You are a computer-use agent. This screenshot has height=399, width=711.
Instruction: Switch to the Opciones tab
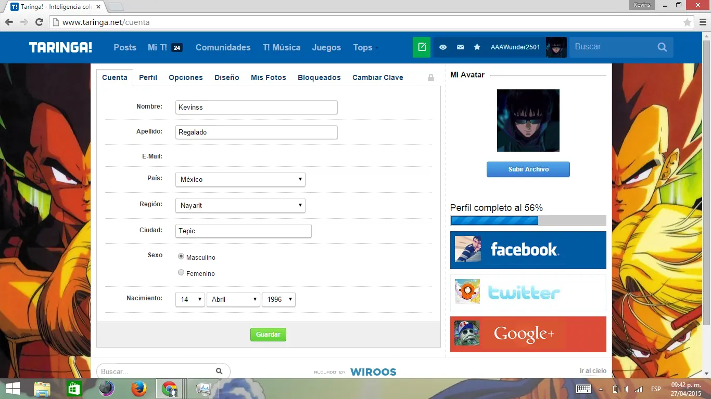click(x=186, y=77)
